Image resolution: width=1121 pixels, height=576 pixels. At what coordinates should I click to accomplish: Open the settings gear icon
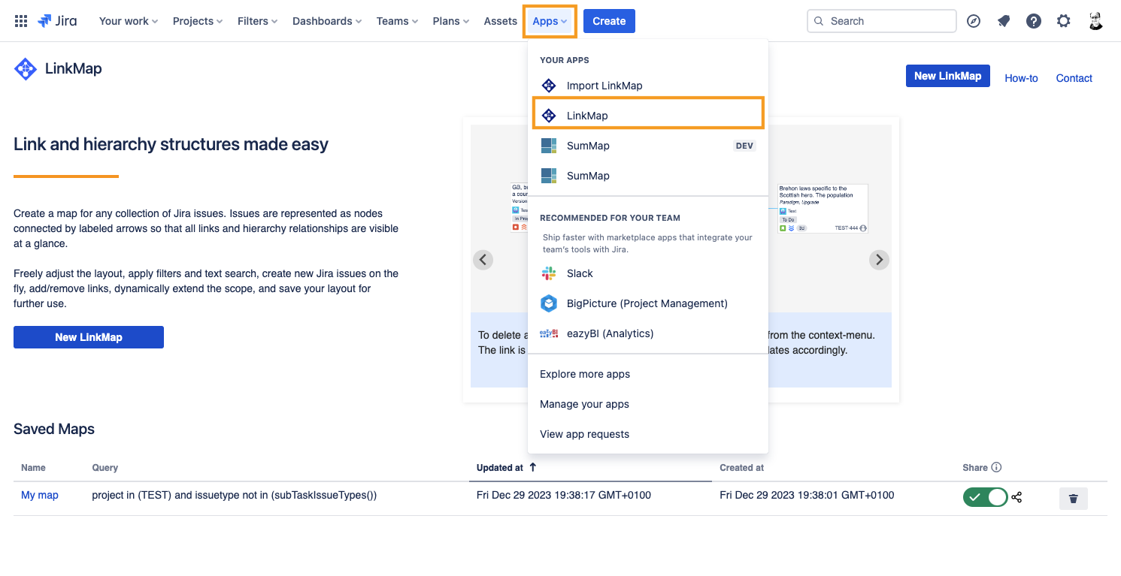[1063, 21]
